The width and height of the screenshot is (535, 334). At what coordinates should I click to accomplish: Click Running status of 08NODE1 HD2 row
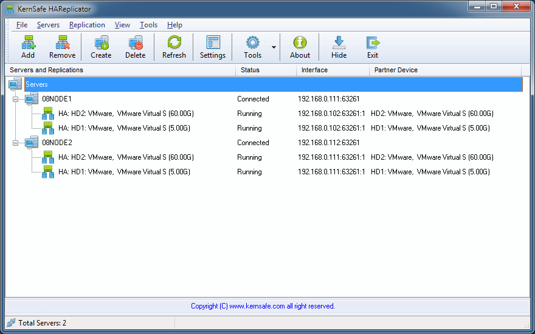click(x=249, y=114)
